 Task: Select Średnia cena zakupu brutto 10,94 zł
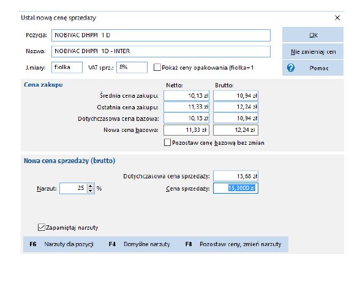(236, 95)
